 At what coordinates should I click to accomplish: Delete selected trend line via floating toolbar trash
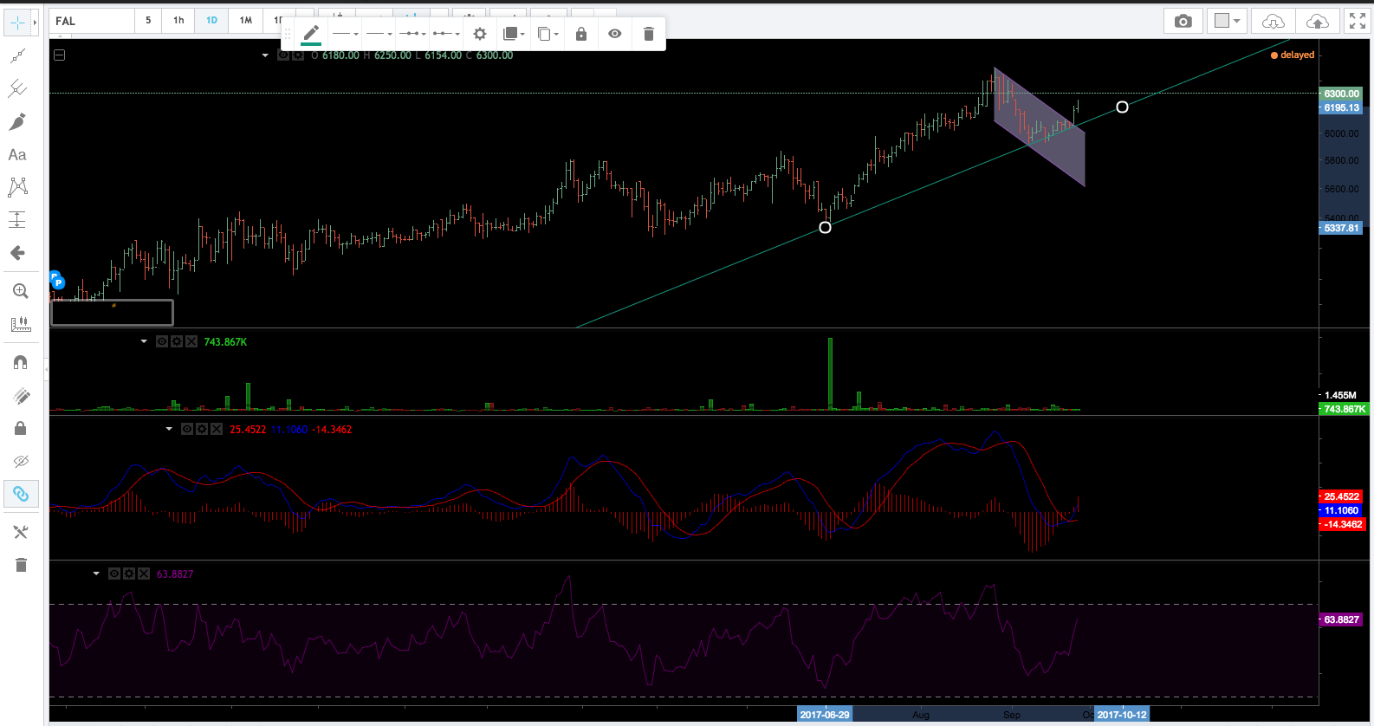[x=649, y=34]
